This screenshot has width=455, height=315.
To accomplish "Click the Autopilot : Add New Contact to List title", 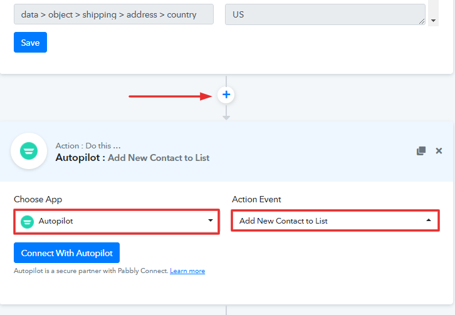I will tap(132, 158).
